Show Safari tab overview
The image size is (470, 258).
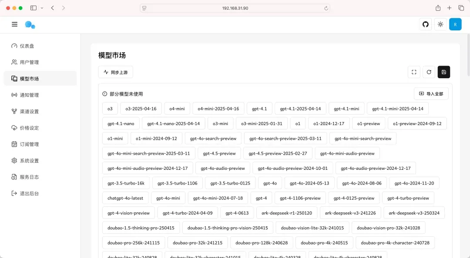click(461, 8)
